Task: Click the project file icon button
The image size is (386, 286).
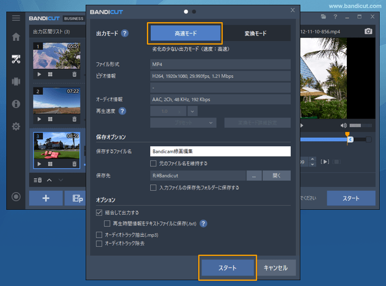Action: [75, 198]
